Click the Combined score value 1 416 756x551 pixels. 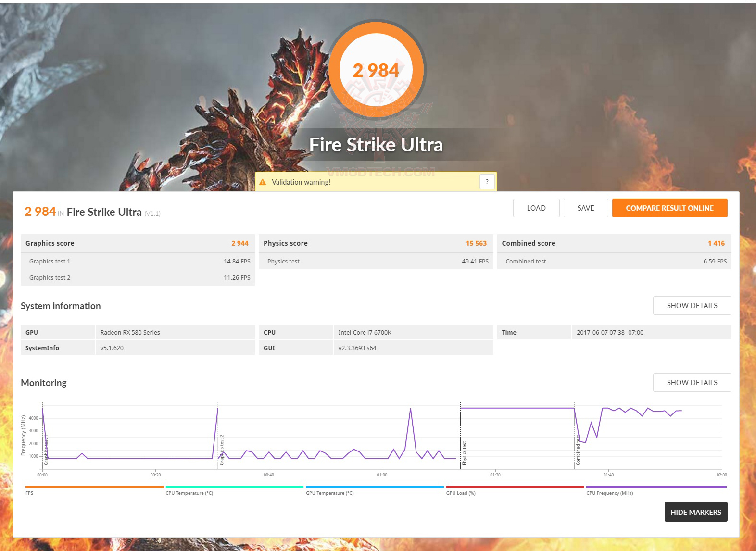pos(716,243)
